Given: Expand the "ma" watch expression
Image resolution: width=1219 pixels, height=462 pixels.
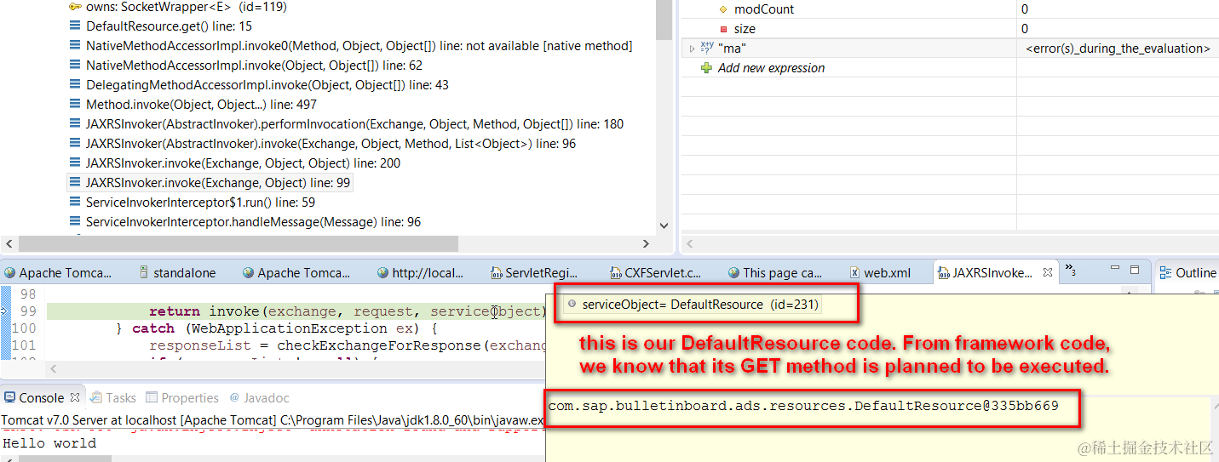Looking at the screenshot, I should [x=692, y=48].
